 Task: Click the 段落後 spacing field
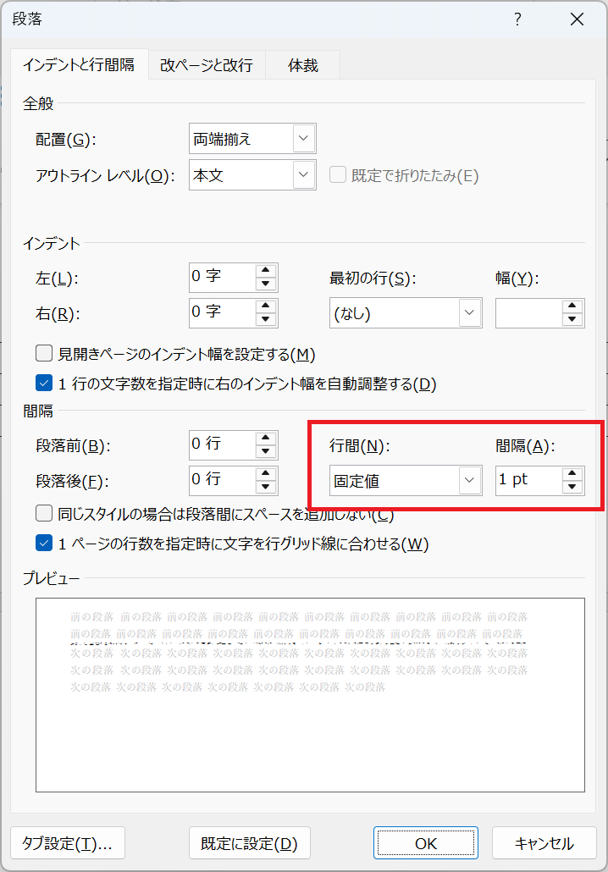(x=223, y=481)
